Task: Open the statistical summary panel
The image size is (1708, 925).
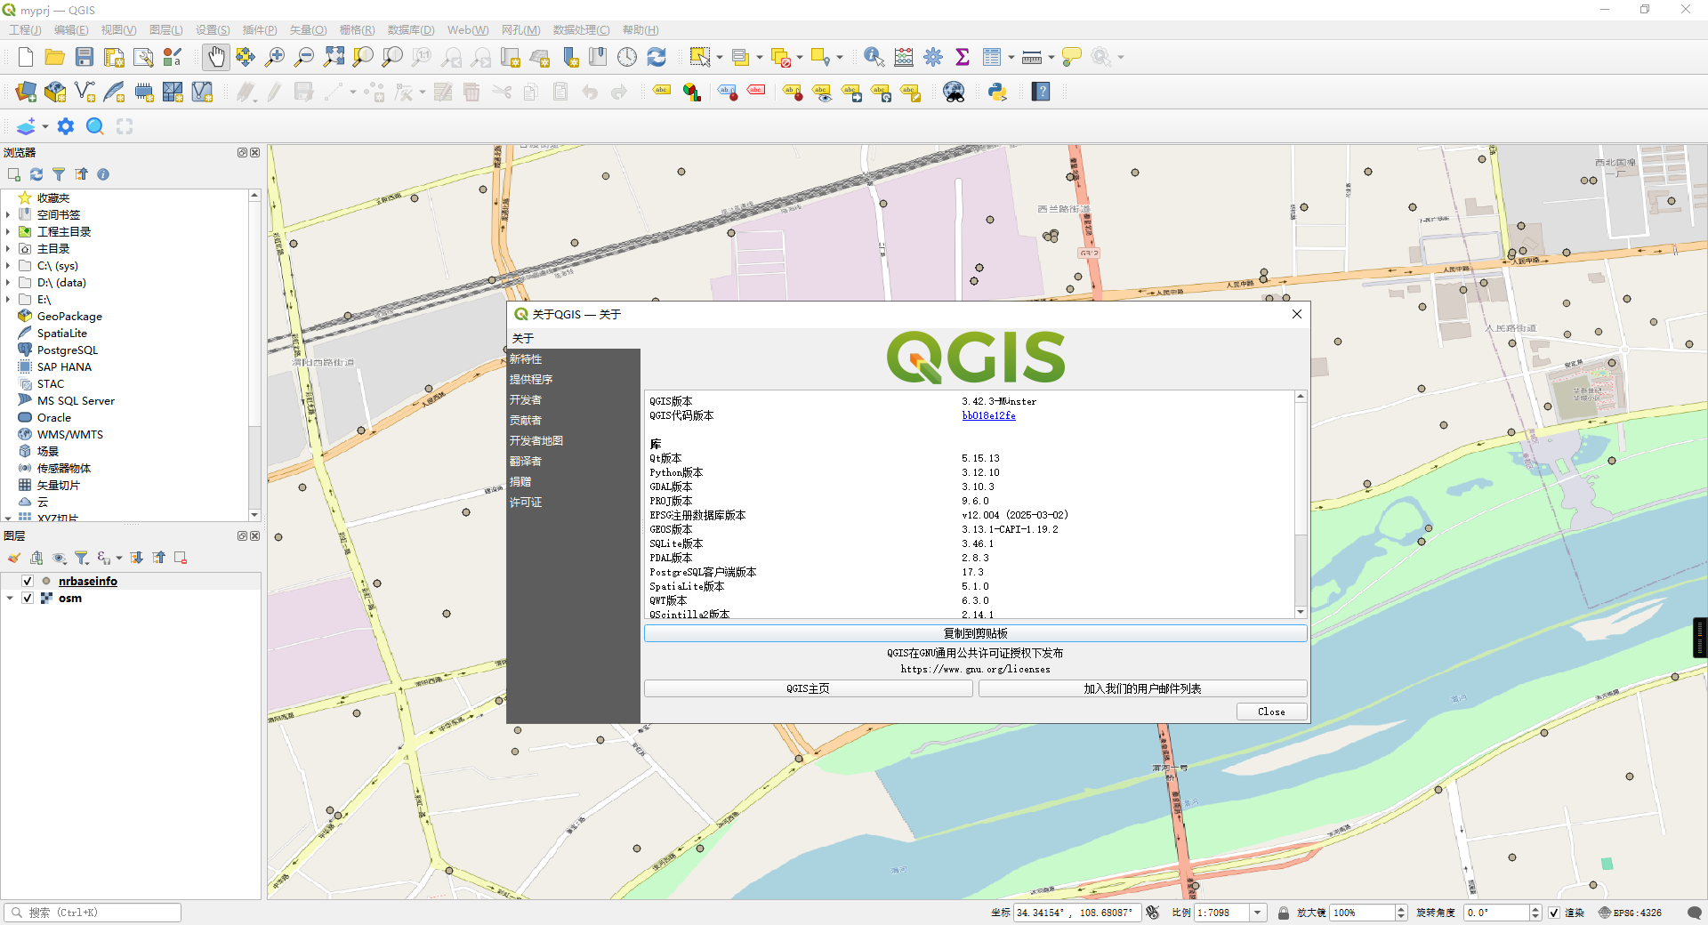Action: coord(963,56)
